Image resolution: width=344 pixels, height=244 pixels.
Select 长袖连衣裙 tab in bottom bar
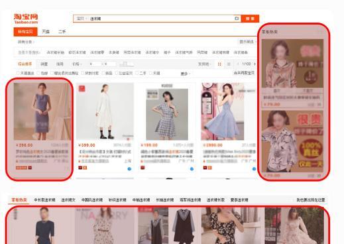point(165,200)
